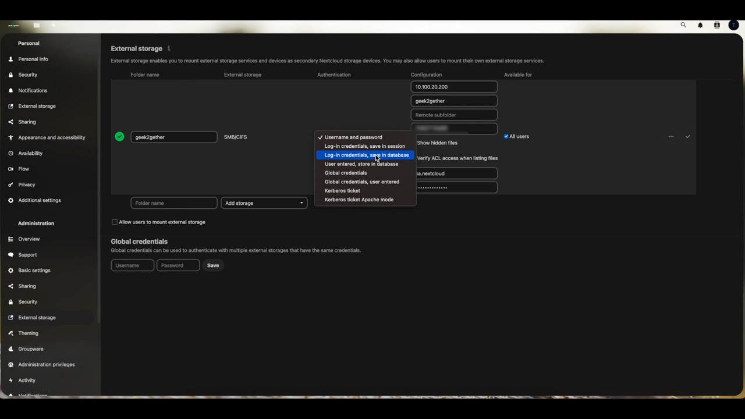
Task: Edit the geek2gether folder name field
Action: [174, 137]
